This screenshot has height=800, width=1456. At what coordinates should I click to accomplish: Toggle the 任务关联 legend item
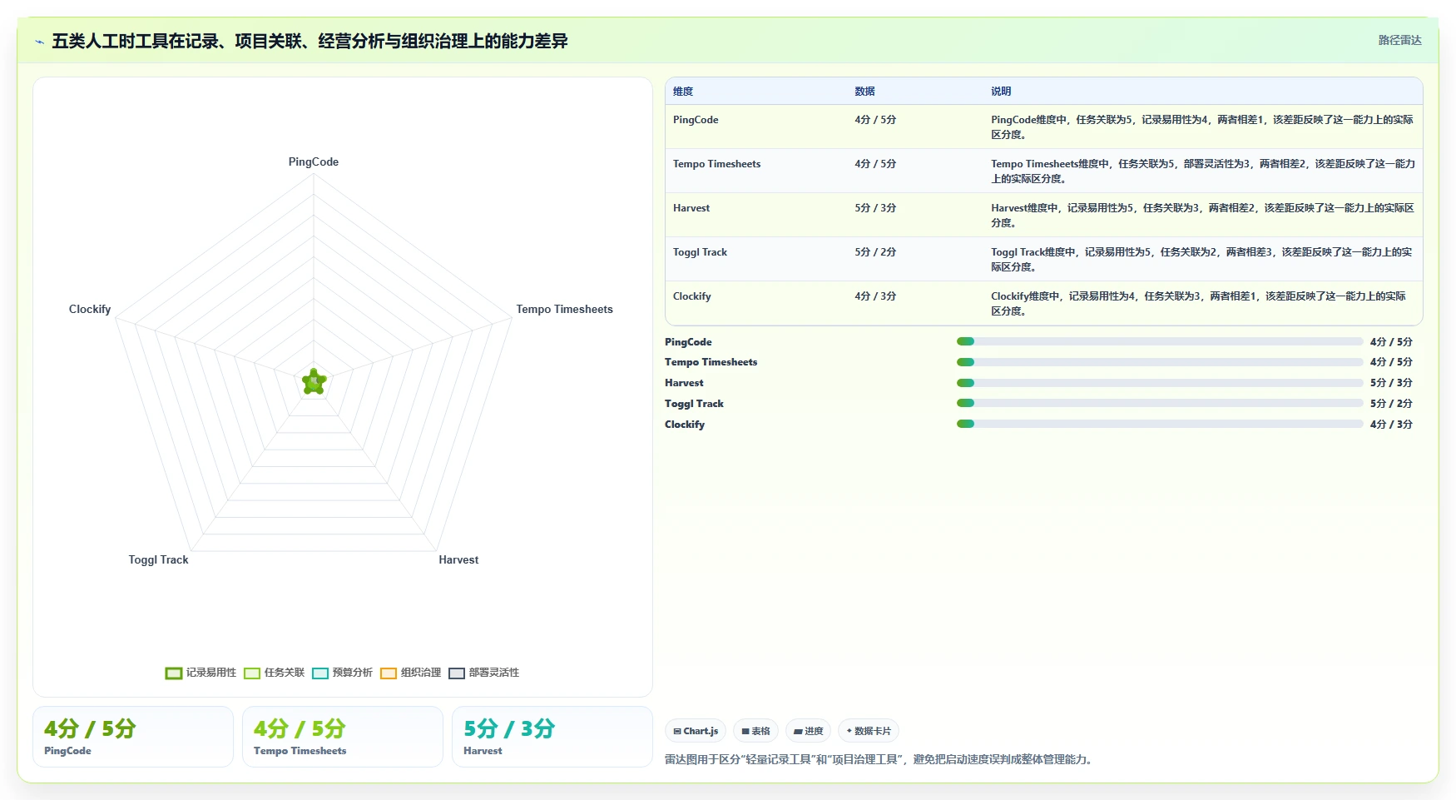(x=274, y=673)
